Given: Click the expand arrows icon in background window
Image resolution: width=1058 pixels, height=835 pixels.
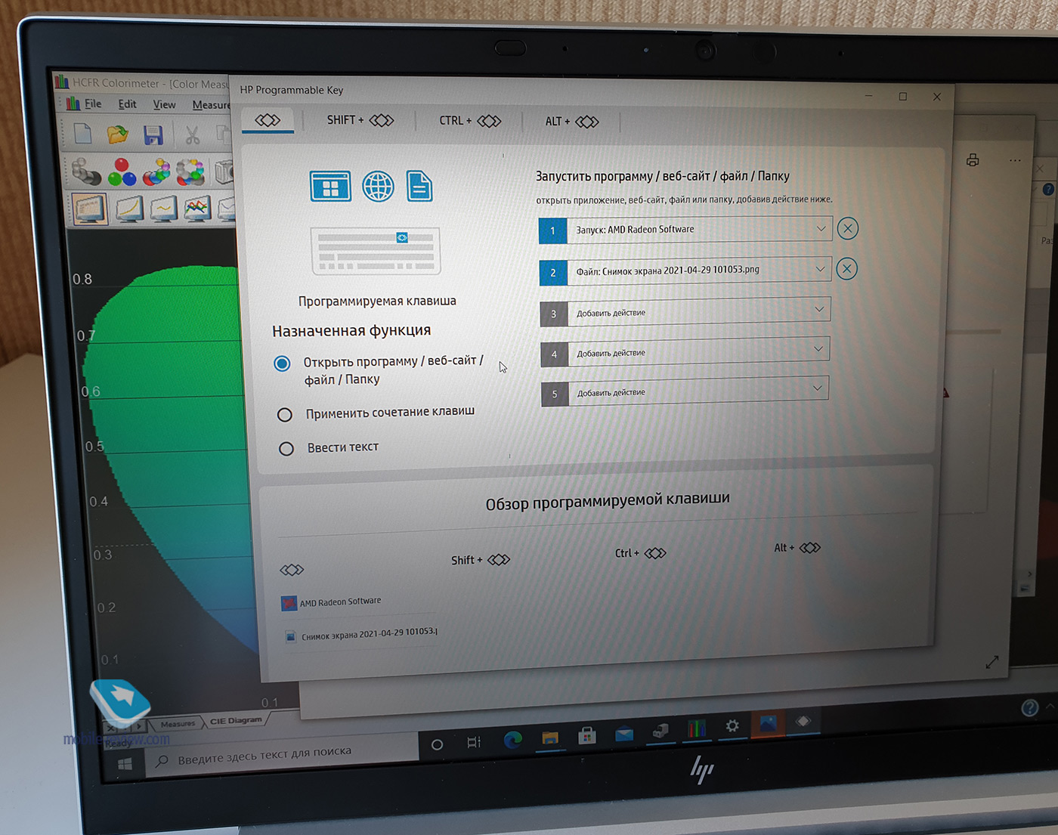Looking at the screenshot, I should 992,662.
